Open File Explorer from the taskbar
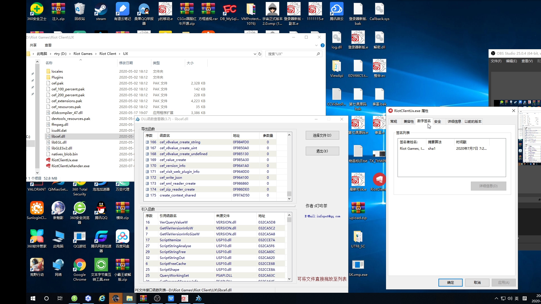 click(129, 298)
